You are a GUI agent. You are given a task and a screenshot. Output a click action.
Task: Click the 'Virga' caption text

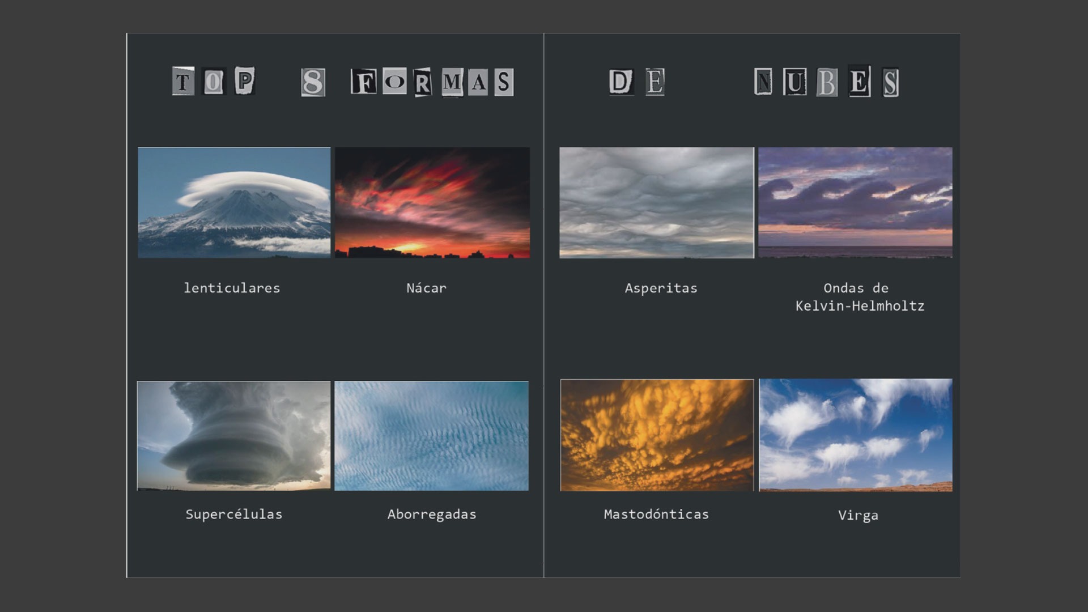[x=858, y=515]
